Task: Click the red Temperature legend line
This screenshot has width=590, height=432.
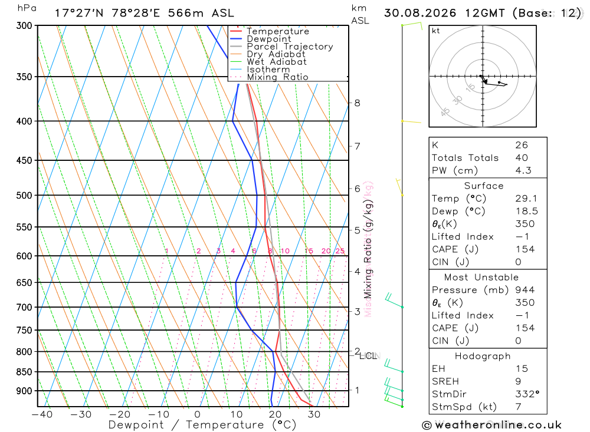Action: click(236, 31)
